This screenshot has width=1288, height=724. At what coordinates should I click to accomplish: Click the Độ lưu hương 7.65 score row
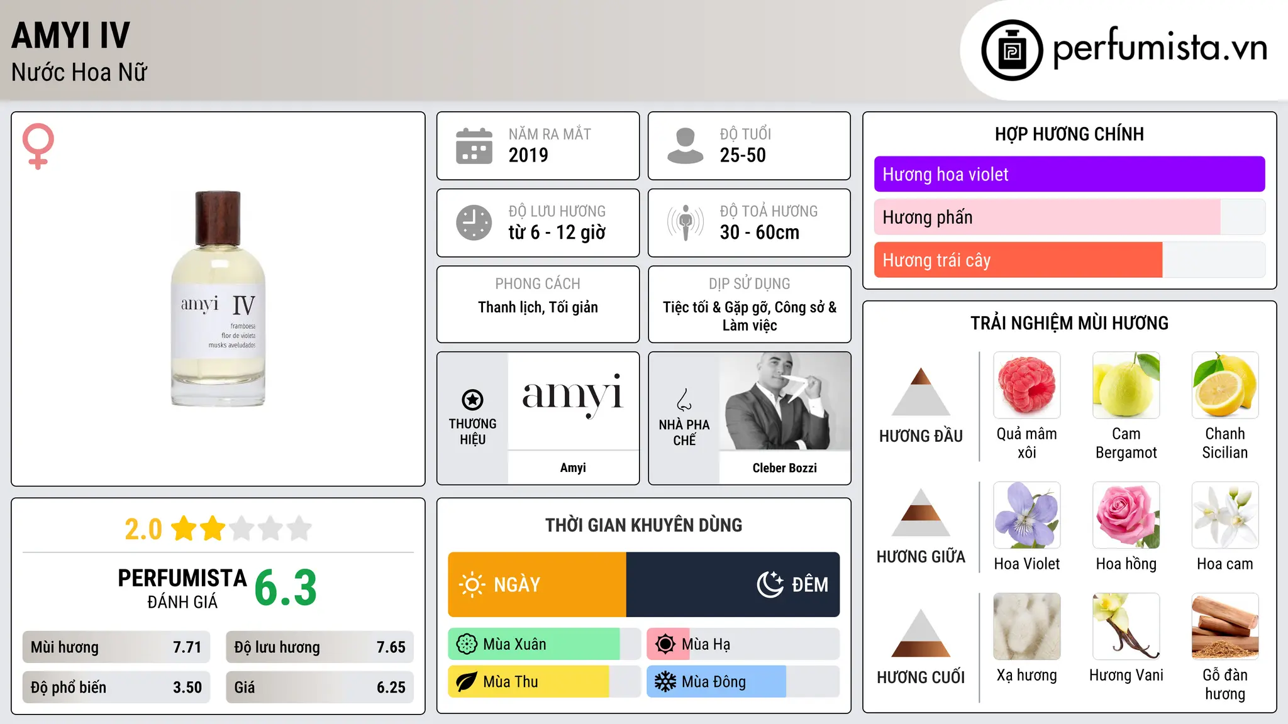[319, 647]
